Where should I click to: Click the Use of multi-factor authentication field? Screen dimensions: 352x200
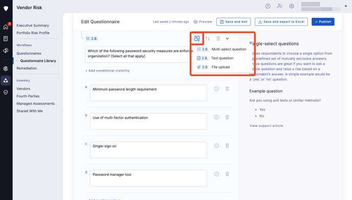(148, 121)
